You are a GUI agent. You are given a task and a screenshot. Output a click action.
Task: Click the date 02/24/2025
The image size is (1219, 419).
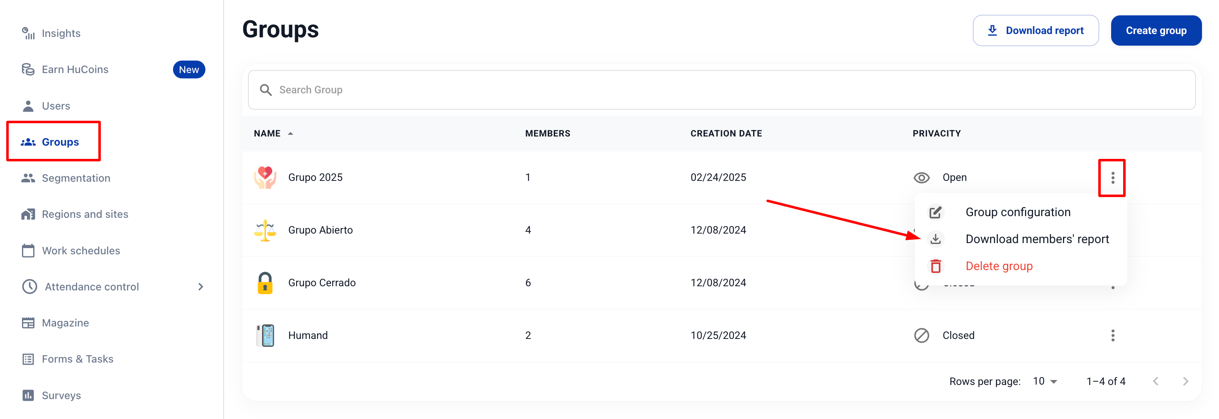718,177
